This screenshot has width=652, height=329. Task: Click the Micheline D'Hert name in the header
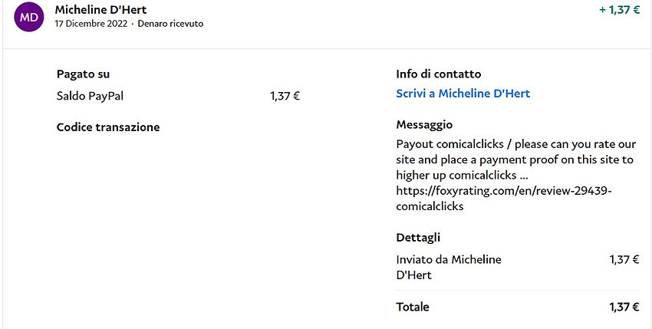(100, 10)
